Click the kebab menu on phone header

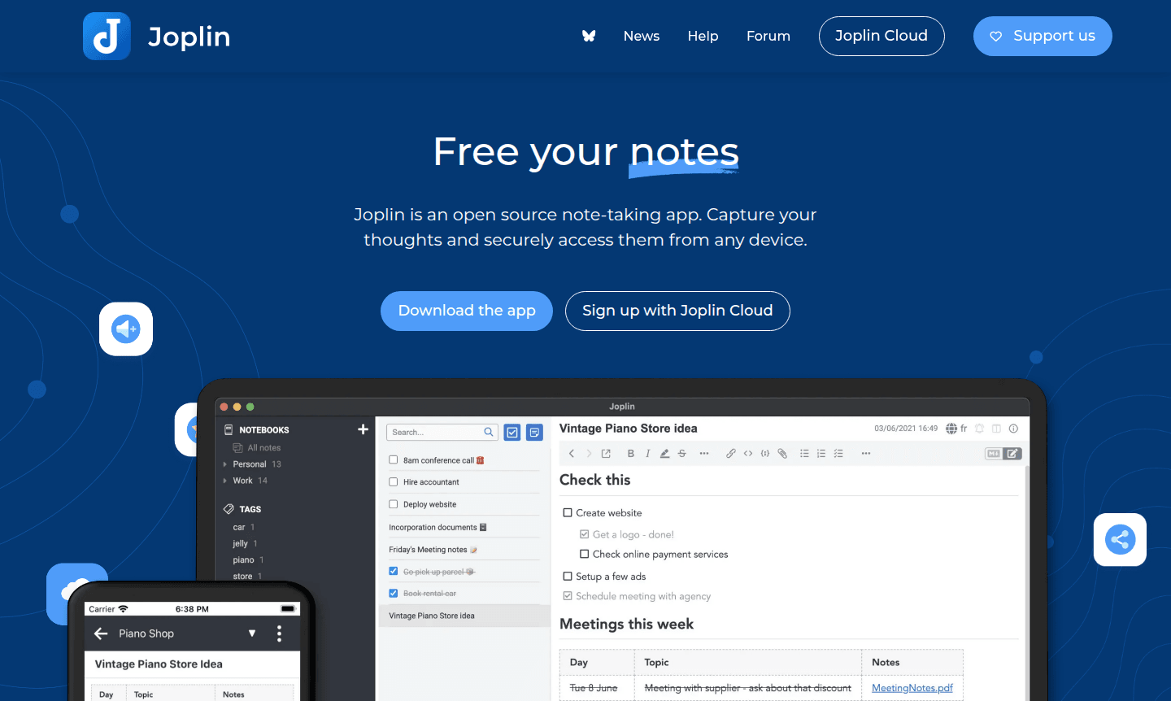(279, 634)
